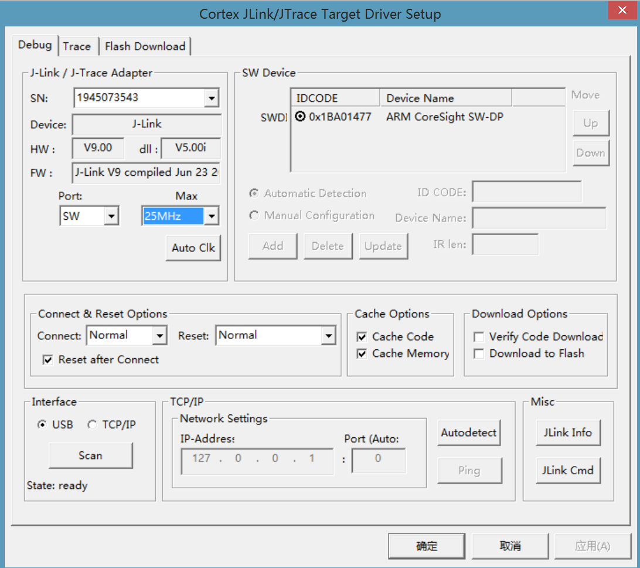Viewport: 640px width, 568px height.
Task: Open the Max clock 25MHz dropdown
Action: (x=212, y=216)
